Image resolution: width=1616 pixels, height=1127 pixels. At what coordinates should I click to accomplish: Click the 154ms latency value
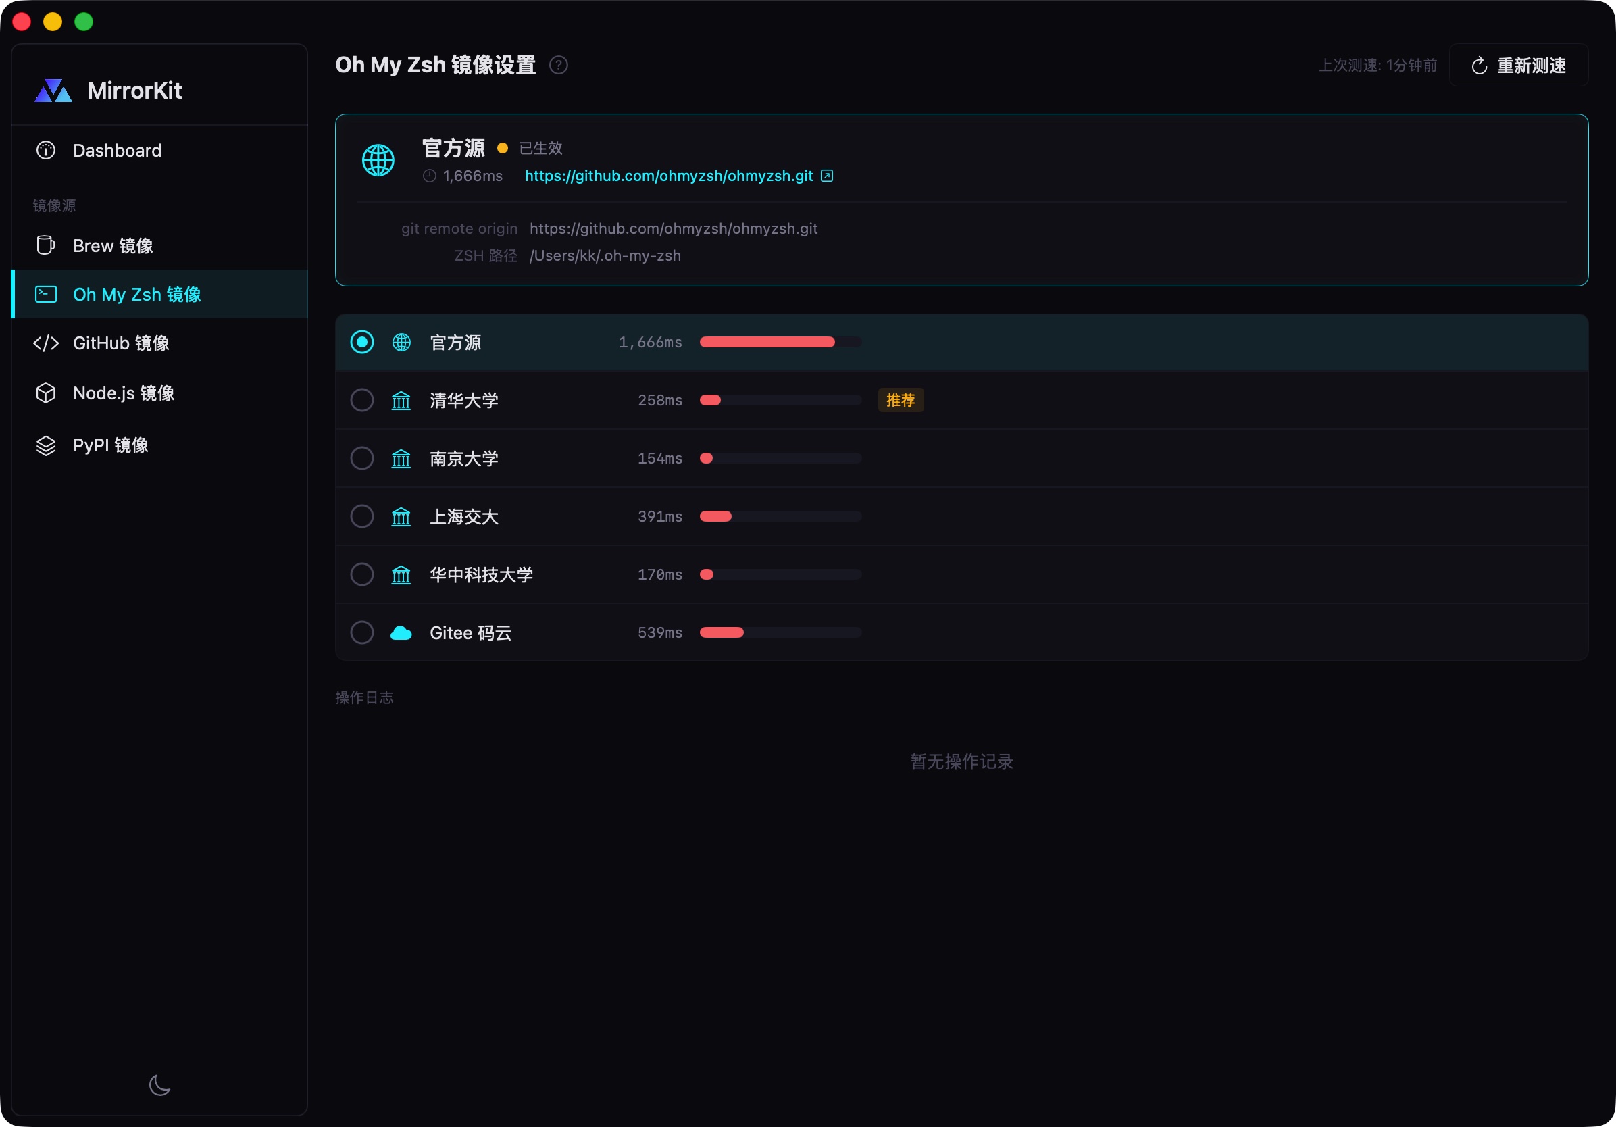(x=660, y=458)
